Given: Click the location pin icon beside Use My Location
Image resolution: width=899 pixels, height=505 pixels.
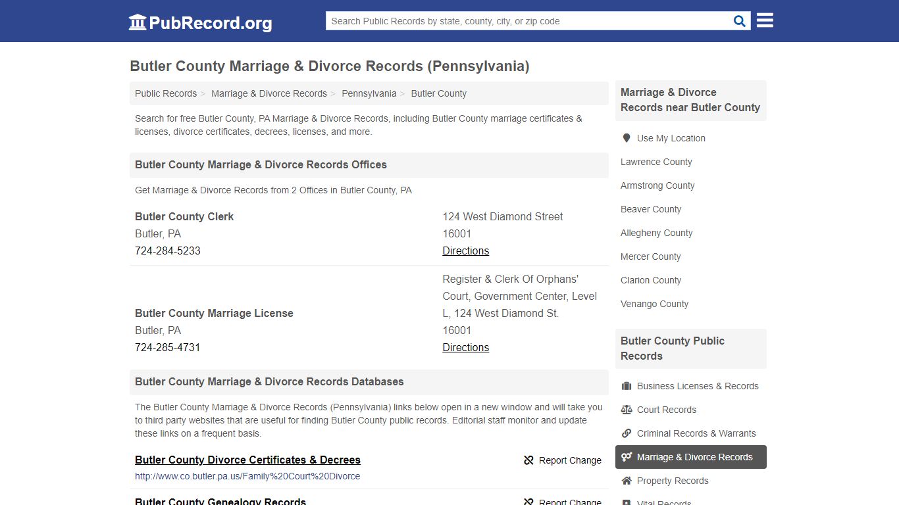Looking at the screenshot, I should pyautogui.click(x=627, y=138).
